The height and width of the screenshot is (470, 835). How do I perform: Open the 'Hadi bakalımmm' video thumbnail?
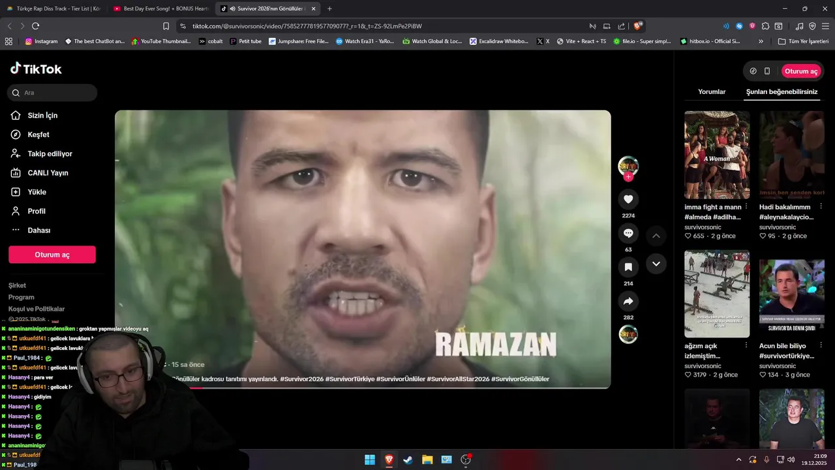coord(792,155)
